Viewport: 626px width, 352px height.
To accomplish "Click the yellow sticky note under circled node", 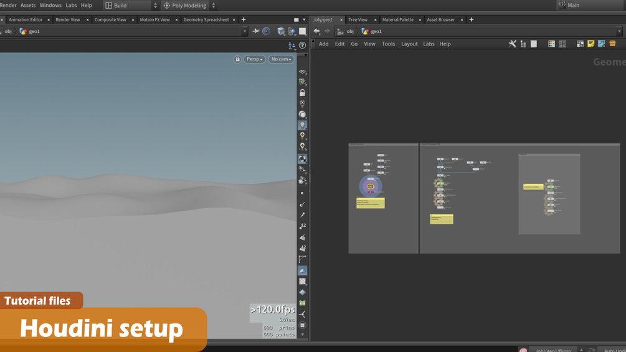I will 371,203.
